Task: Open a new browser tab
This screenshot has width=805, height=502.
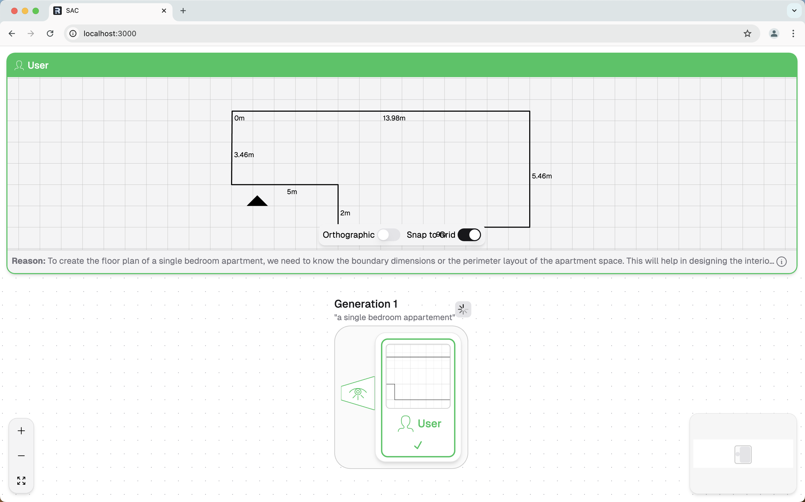Action: [183, 11]
